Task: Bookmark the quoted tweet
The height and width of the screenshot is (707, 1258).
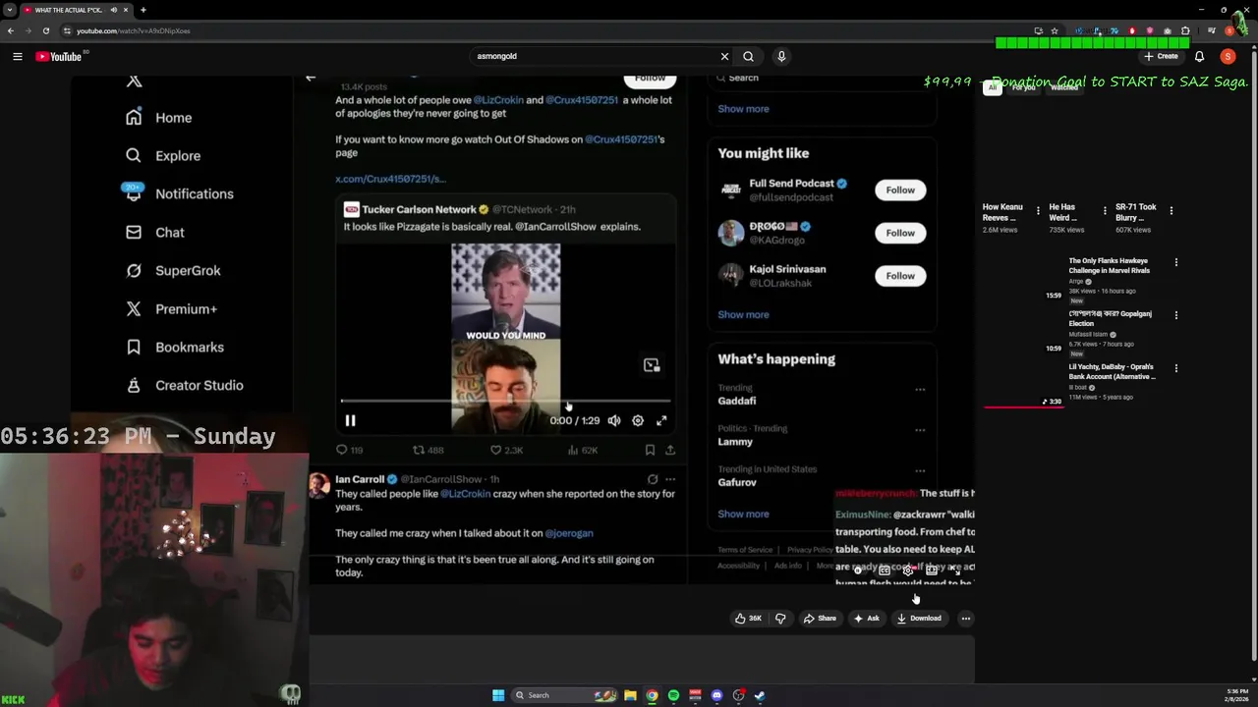Action: point(650,450)
